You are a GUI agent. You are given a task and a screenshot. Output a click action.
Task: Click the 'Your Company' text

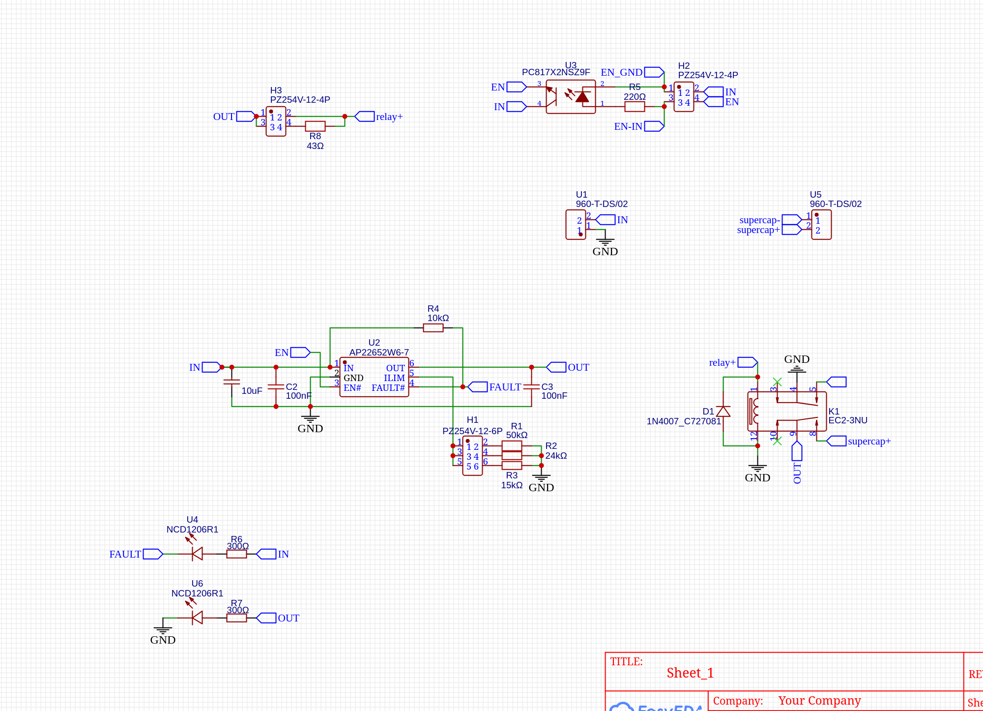pyautogui.click(x=820, y=701)
